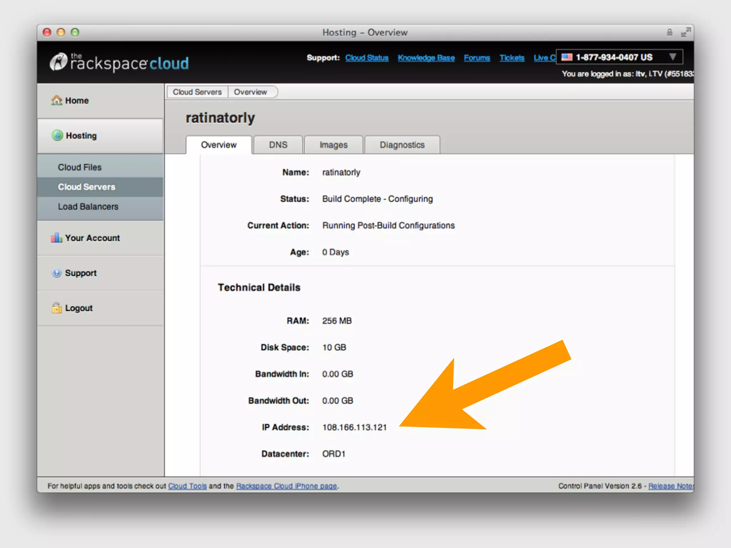Click the IP address 108.166.113.121 text

pyautogui.click(x=354, y=427)
